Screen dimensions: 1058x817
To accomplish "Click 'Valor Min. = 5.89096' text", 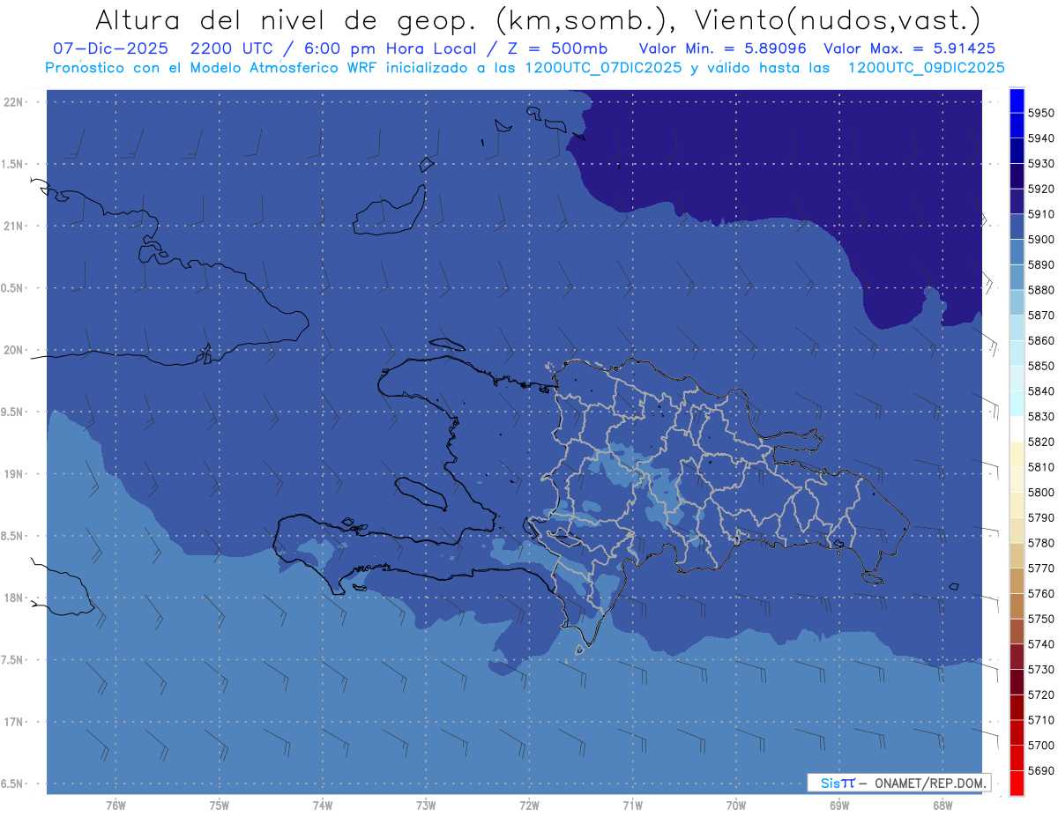I will [723, 48].
